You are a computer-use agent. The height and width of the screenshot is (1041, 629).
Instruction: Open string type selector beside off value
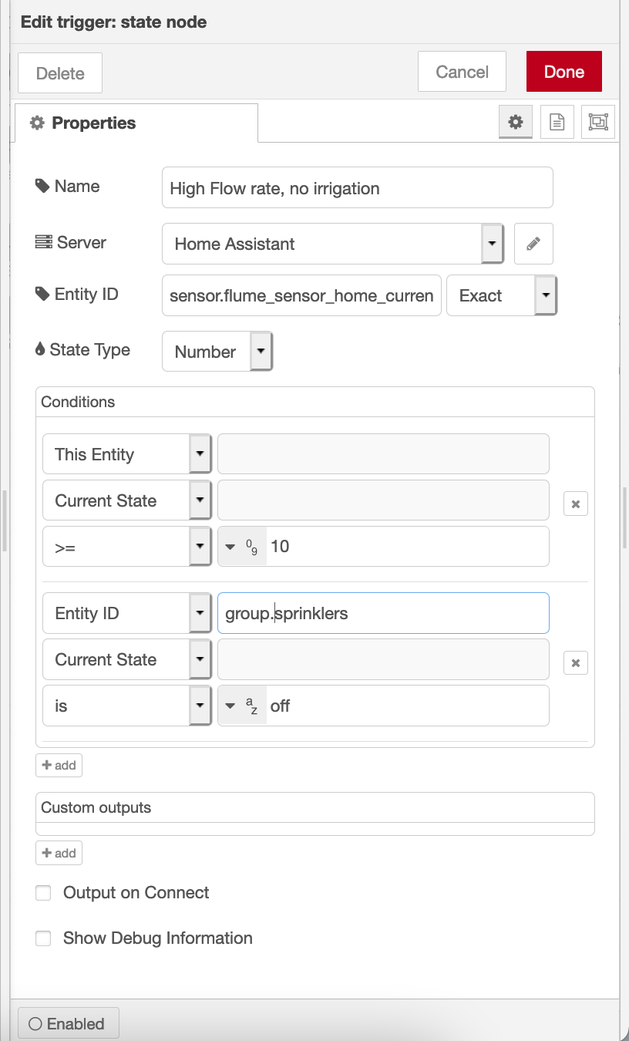(x=243, y=706)
